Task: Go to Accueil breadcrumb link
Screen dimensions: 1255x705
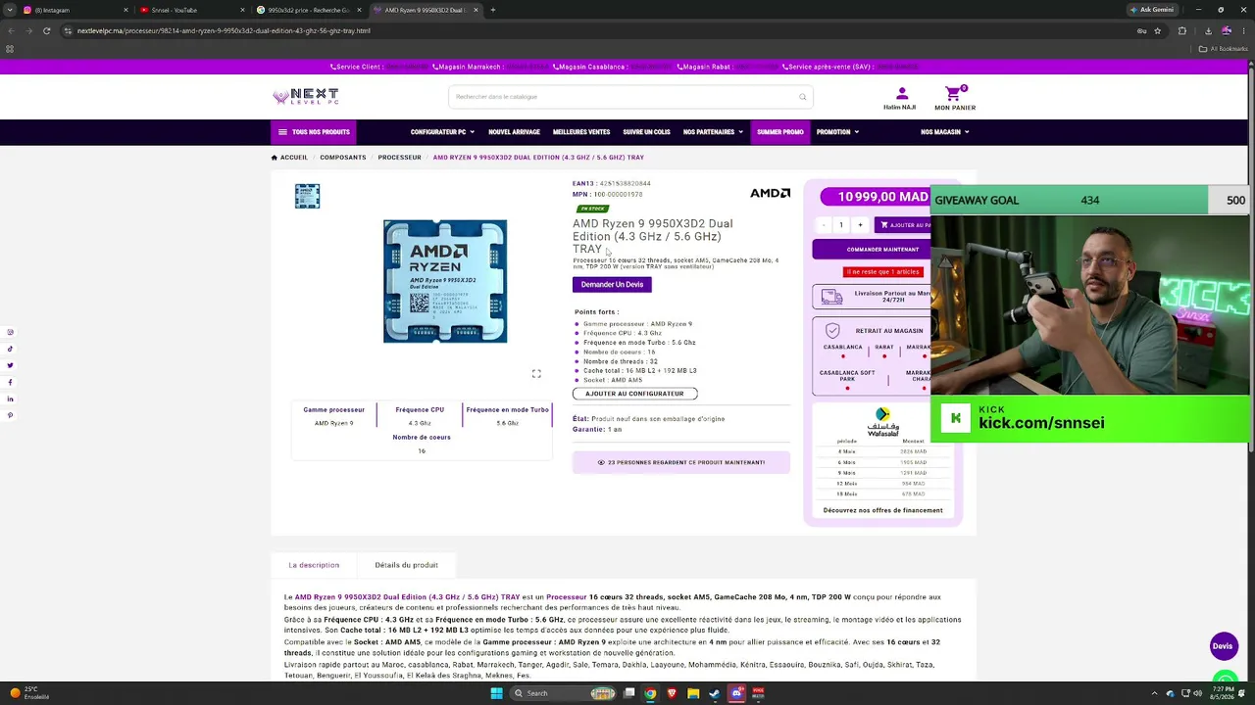Action: click(x=289, y=158)
